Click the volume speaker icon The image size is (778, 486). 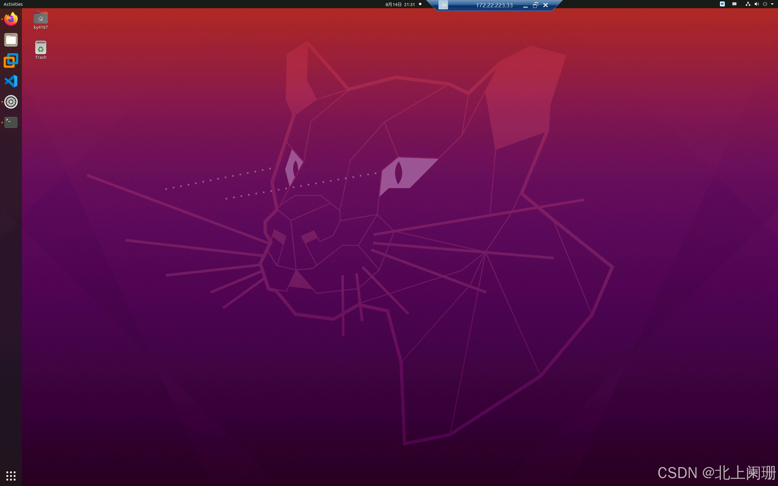(x=756, y=4)
